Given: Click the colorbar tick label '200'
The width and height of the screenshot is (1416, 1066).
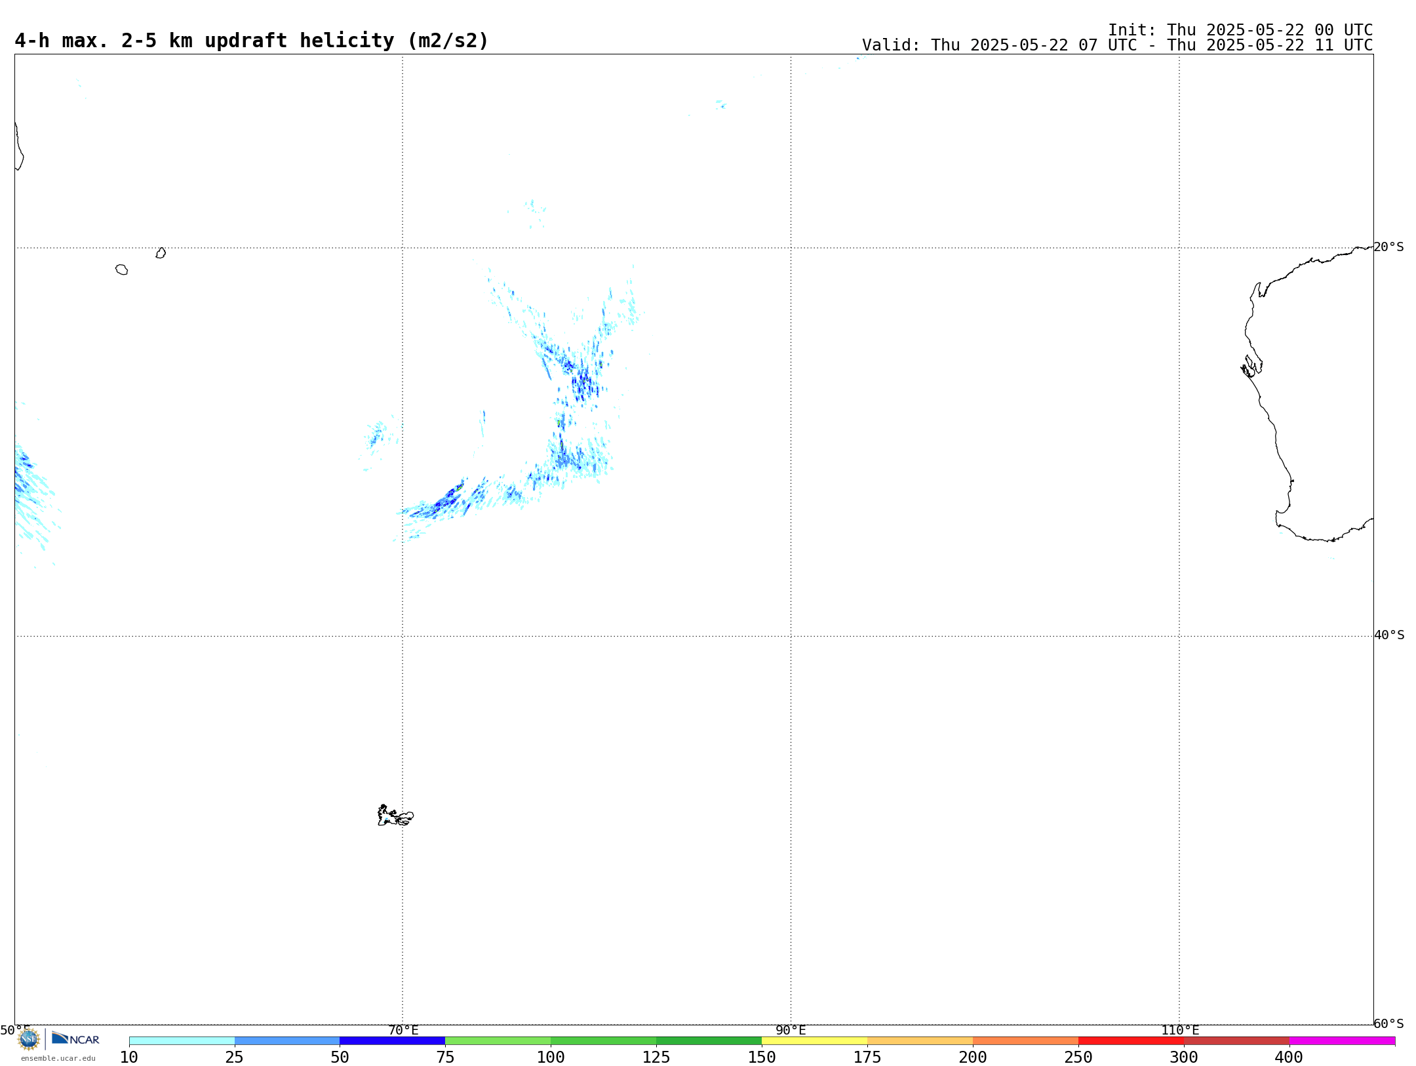Looking at the screenshot, I should pyautogui.click(x=973, y=1057).
